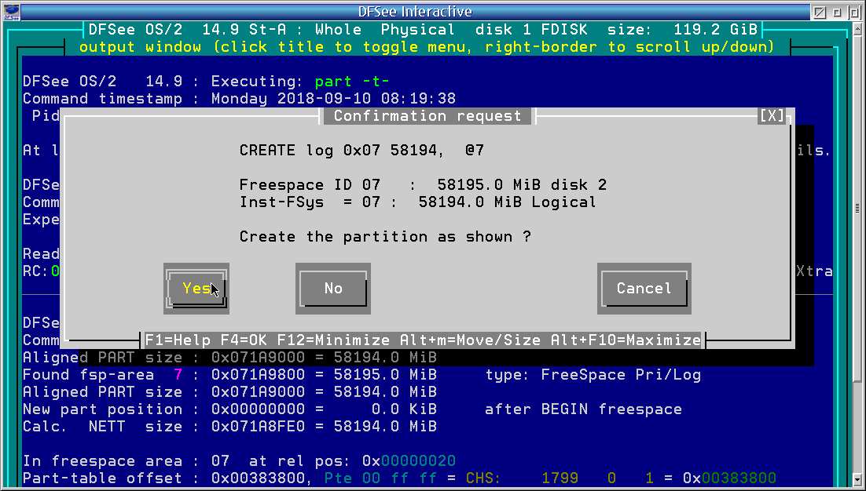Viewport: 866px width, 491px height.
Task: Click the dialog function-key hint bar
Action: pyautogui.click(x=423, y=340)
